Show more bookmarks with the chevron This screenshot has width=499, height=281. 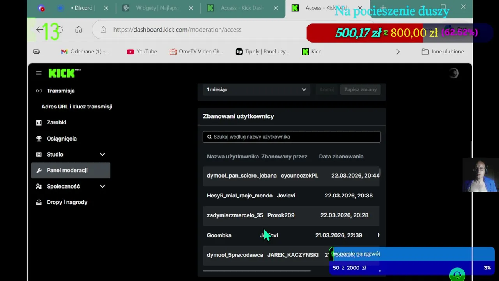click(398, 52)
